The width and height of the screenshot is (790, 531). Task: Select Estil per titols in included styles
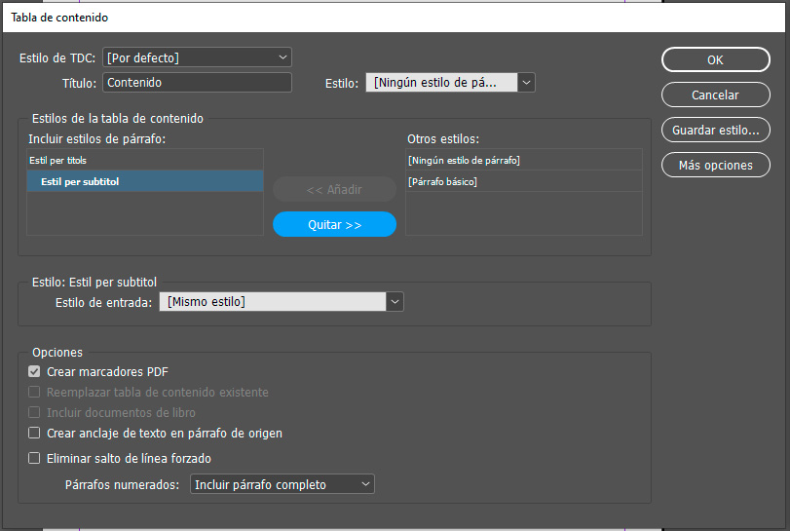(x=144, y=160)
